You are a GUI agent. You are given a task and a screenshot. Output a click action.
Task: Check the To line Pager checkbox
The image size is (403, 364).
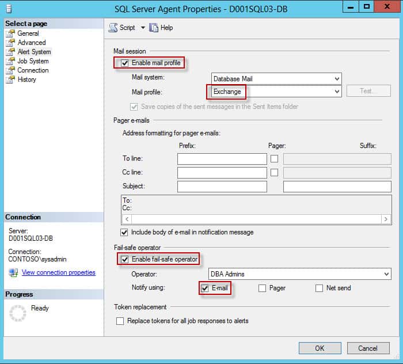pyautogui.click(x=274, y=158)
